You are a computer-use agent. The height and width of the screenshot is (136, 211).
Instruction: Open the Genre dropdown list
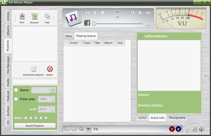tap(53, 90)
